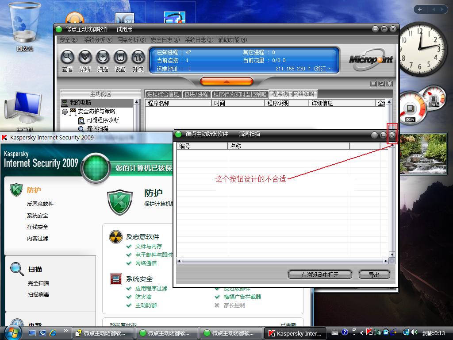Open the 横幅广告拦截器 link
453x340 pixels.
[x=242, y=297]
